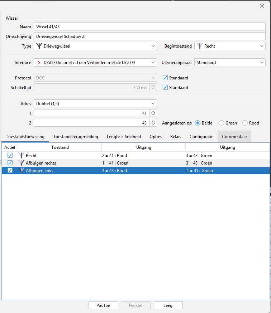The width and height of the screenshot is (271, 313).
Task: Uncheck the Standaard checkbox next to Schakeltijd
Action: tap(165, 88)
